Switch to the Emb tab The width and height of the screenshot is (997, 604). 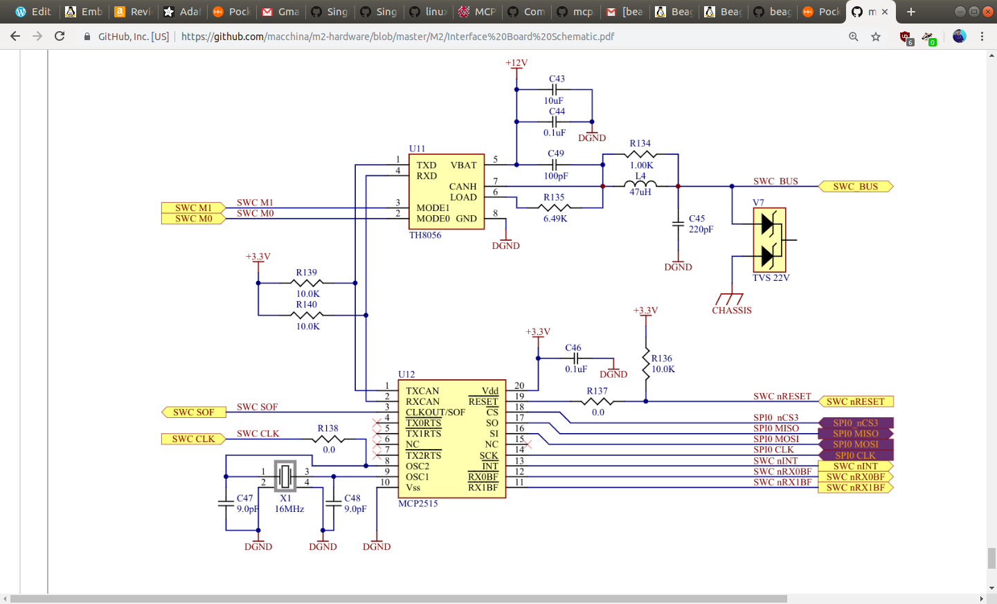point(84,12)
